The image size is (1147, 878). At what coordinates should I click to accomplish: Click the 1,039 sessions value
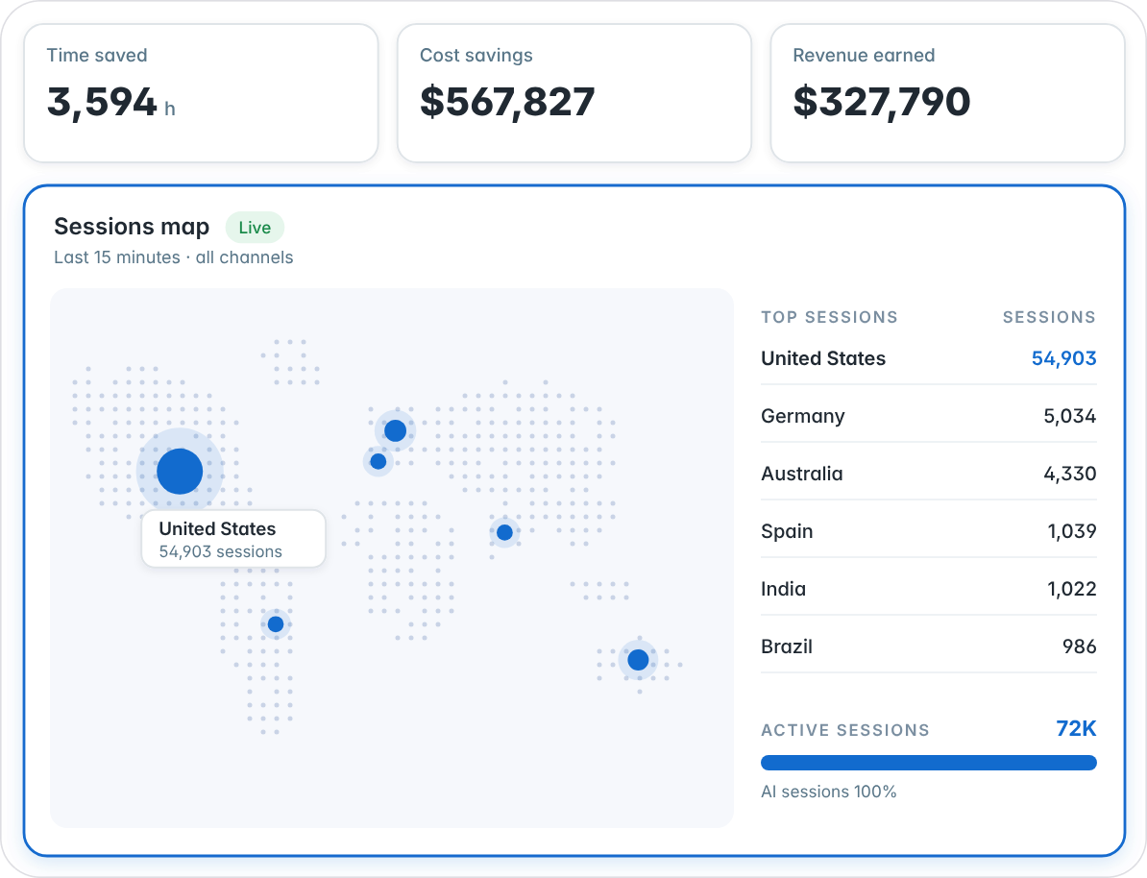1072,531
